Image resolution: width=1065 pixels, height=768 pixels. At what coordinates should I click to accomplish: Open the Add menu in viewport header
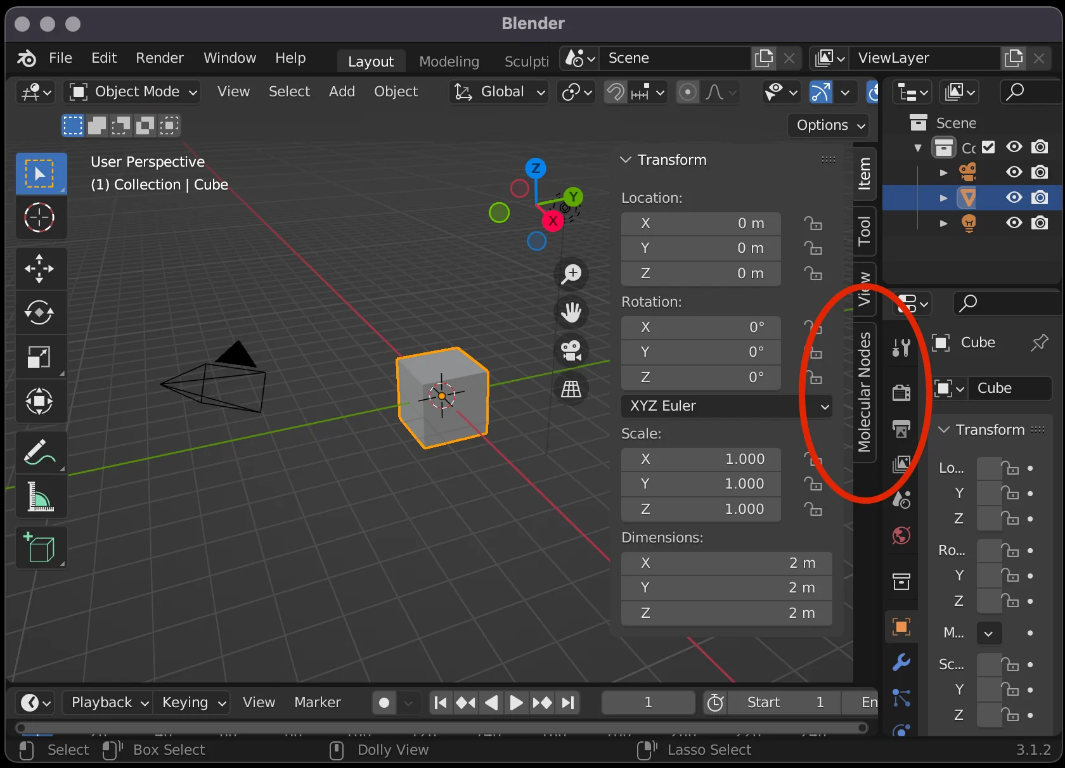[x=342, y=93]
